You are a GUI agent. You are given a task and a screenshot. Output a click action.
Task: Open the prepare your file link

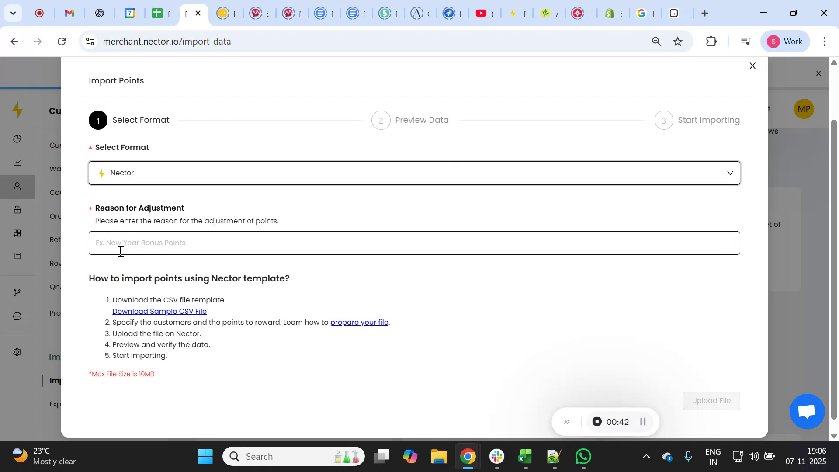click(359, 322)
